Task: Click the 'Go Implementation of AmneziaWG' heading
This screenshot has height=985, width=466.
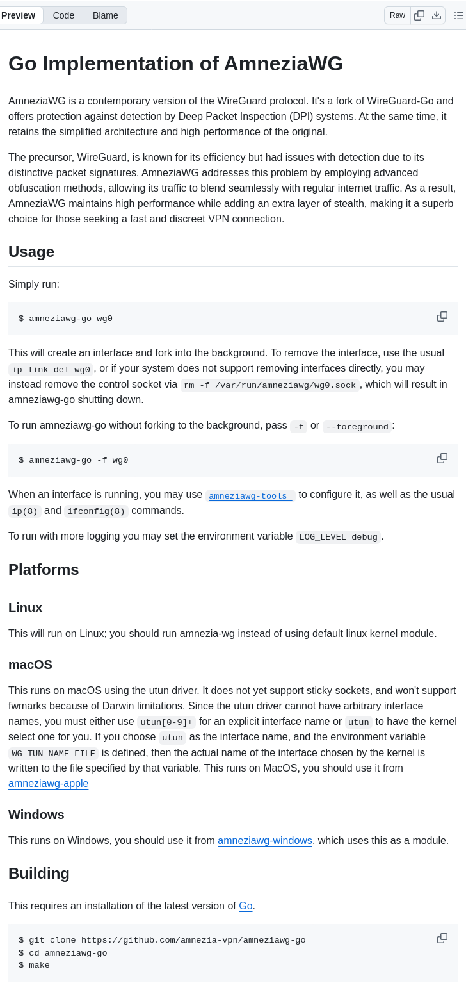Action: pos(175,63)
